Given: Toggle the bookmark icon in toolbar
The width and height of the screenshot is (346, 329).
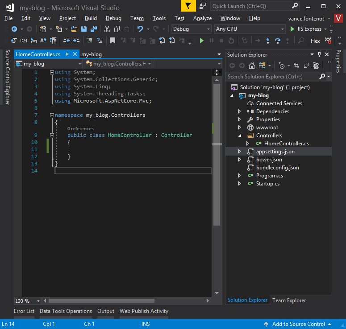Looking at the screenshot, I should pyautogui.click(x=113, y=41).
